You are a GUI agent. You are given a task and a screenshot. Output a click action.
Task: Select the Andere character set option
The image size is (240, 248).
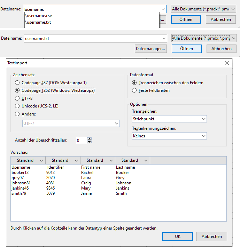(x=17, y=114)
